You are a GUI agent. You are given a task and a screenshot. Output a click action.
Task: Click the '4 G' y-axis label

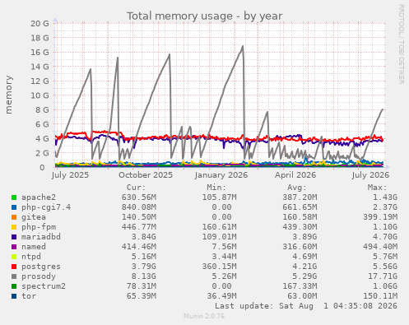pyautogui.click(x=43, y=138)
